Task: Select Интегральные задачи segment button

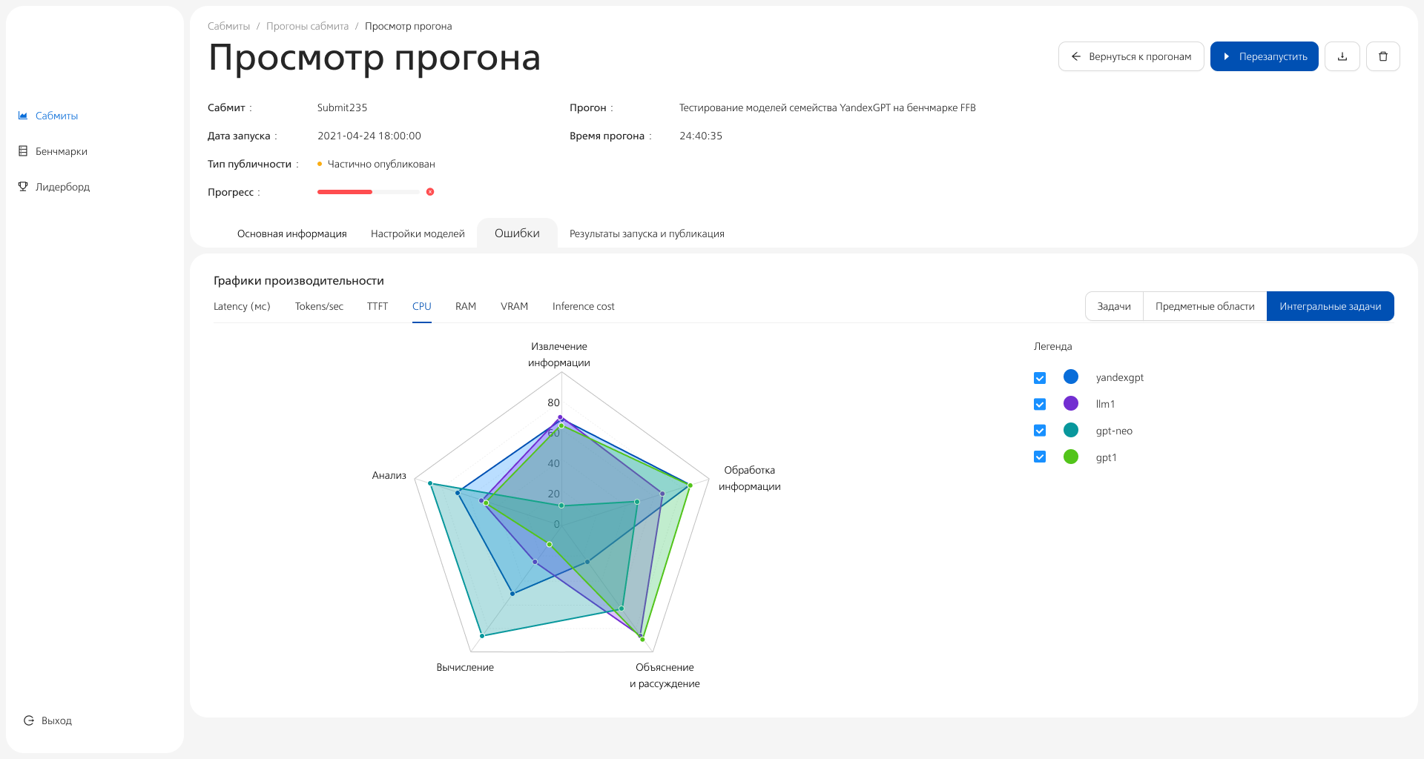Action: click(1330, 306)
